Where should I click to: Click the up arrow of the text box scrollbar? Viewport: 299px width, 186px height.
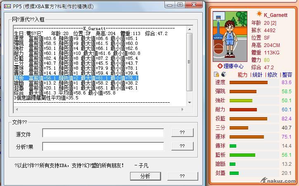190,29
